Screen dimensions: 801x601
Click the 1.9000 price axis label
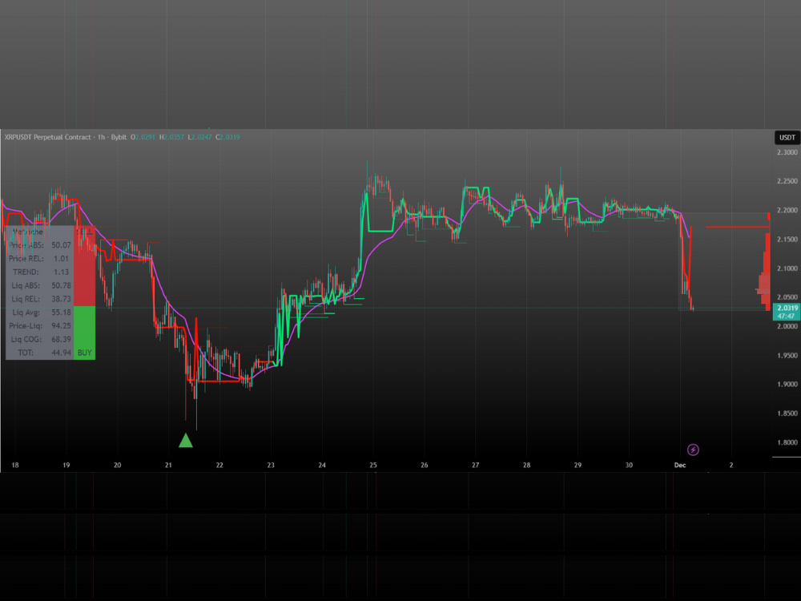tap(787, 385)
